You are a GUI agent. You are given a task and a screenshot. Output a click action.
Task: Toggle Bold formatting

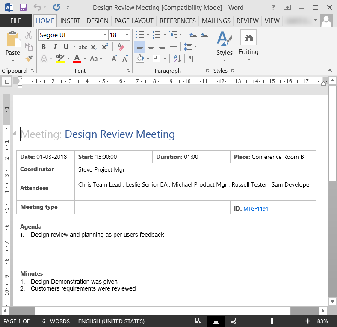pyautogui.click(x=44, y=47)
